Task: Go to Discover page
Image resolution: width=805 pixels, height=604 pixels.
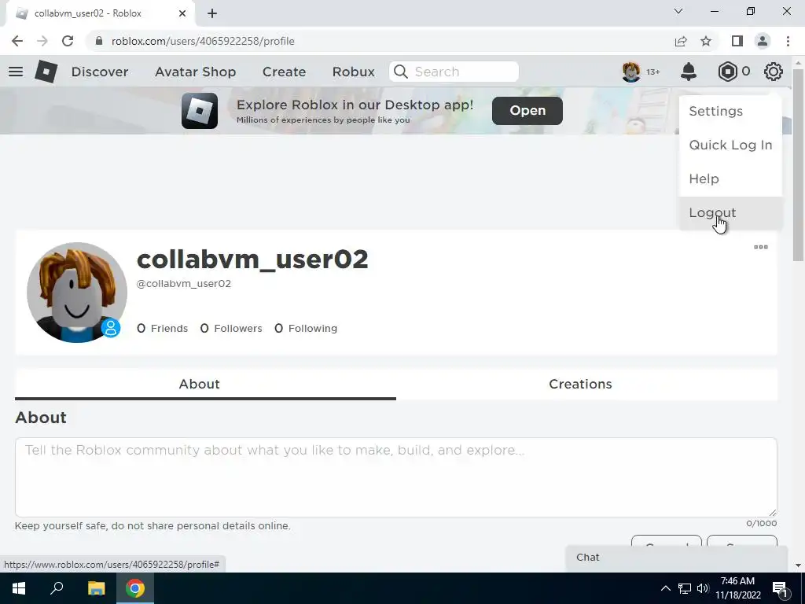Action: [100, 72]
